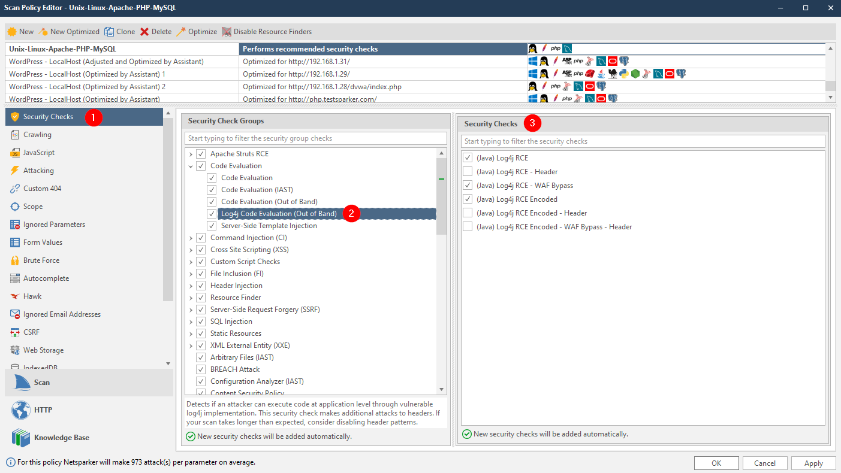Open Custom 404 settings icon

tap(15, 189)
